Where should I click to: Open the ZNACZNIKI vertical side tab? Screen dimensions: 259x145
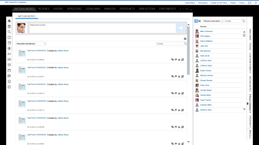click(x=250, y=35)
